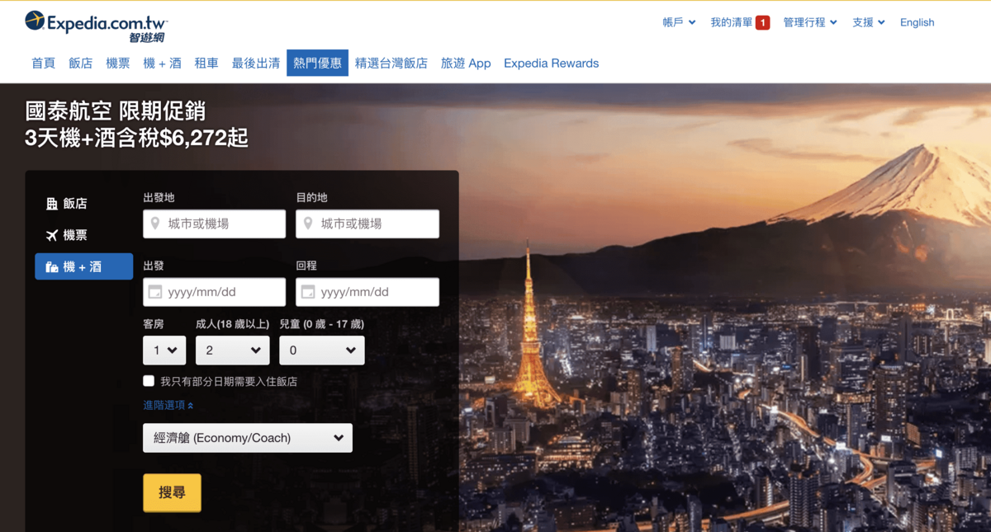Collapse the 進階選項 advanced options
Screen dimensions: 991x532
[x=168, y=405]
